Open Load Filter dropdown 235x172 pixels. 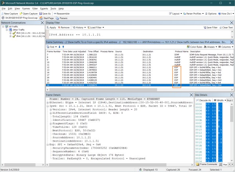(x=95, y=27)
